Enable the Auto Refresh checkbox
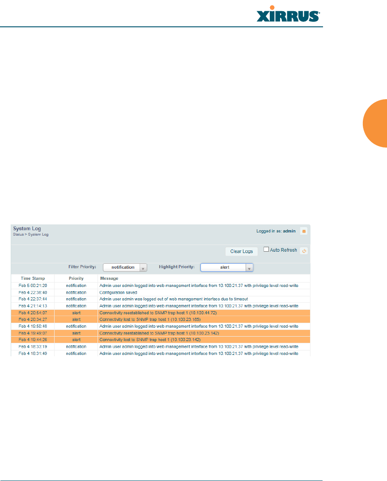This screenshot has height=481, width=387. coord(266,249)
